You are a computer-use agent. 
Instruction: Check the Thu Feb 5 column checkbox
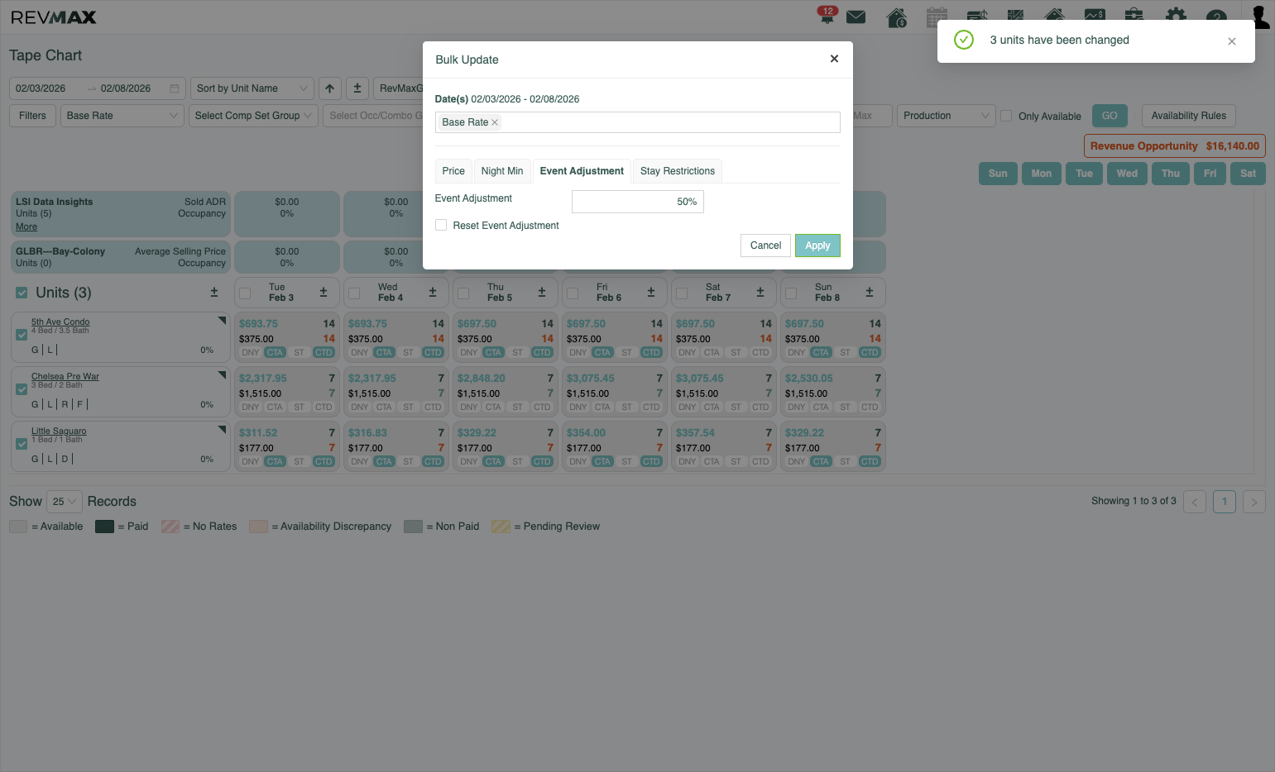[x=463, y=293]
